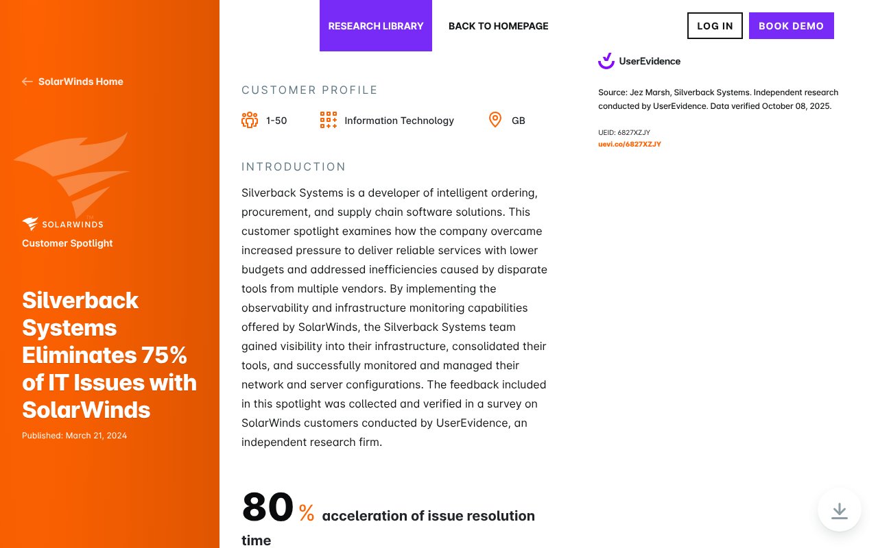Click the GB location pin icon
This screenshot has width=878, height=548.
pos(495,120)
